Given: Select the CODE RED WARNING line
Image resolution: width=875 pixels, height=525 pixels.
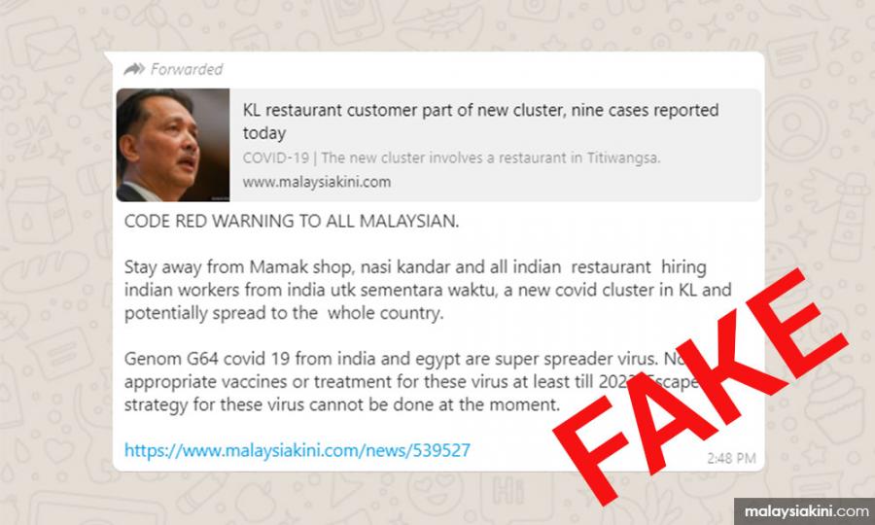Looking at the screenshot, I should click(292, 221).
